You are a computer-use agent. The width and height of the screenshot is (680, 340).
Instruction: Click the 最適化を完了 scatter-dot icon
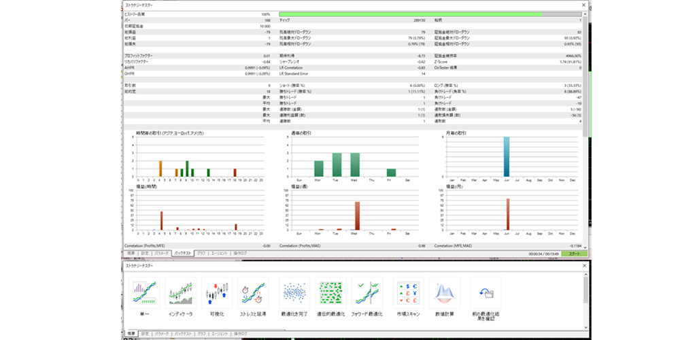pyautogui.click(x=294, y=294)
